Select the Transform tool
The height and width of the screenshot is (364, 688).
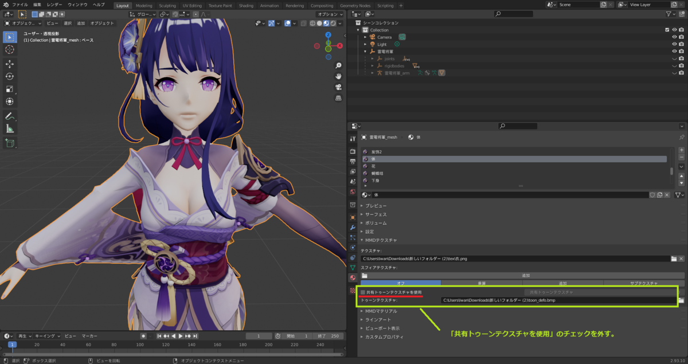point(10,101)
